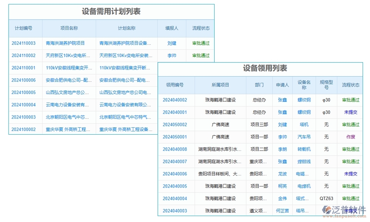Click the 计划编号 column header

pos(25,28)
